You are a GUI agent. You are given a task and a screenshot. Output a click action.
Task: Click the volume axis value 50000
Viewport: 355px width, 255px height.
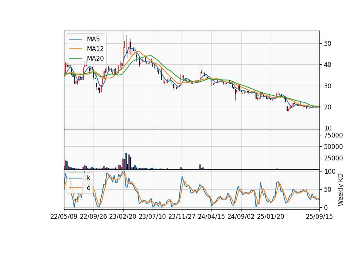333,147
